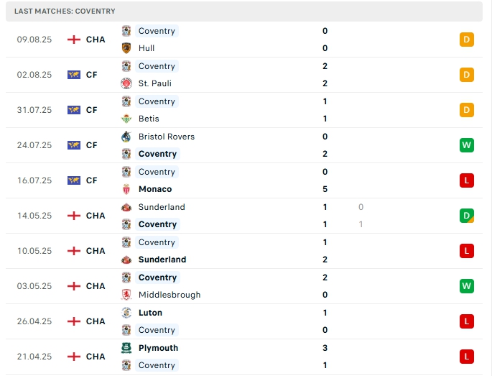
Task: Click the England flag on 09.08.25 match
Action: 73,40
